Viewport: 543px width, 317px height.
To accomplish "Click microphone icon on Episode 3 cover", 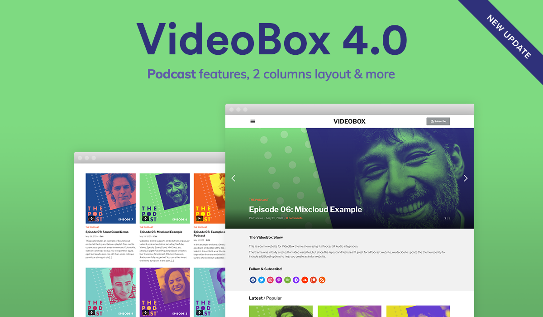I will (146, 312).
